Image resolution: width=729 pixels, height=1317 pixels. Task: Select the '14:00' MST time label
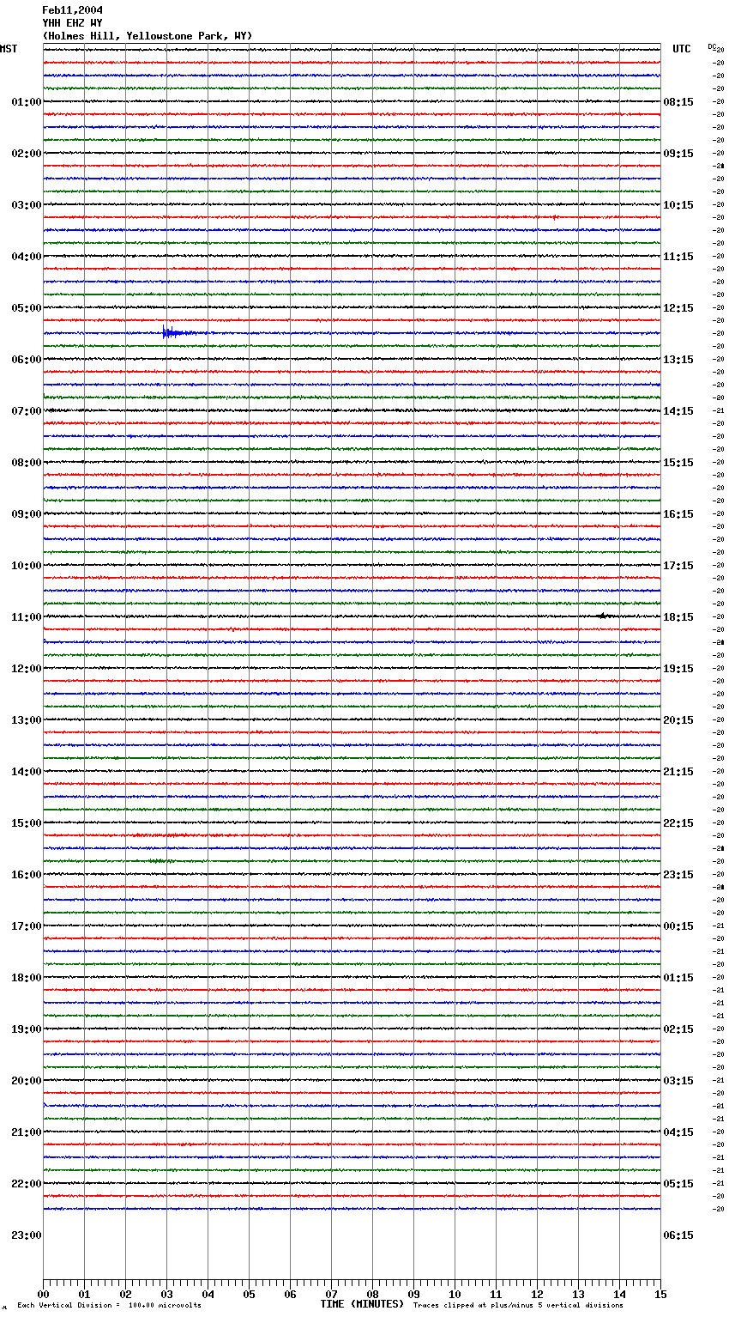(x=27, y=772)
